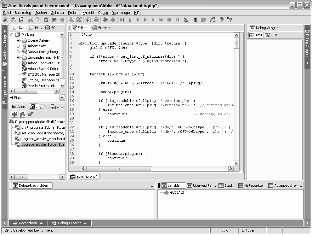
Task: Toggle the basket filter button in inspector
Action: point(14,114)
